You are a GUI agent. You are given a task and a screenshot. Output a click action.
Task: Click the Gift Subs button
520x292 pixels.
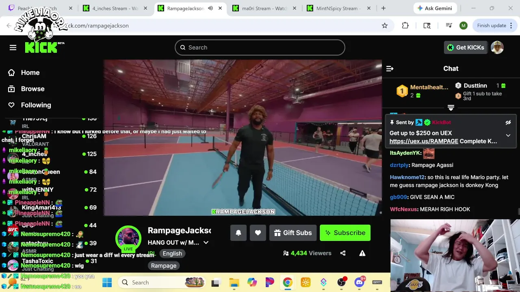point(293,233)
